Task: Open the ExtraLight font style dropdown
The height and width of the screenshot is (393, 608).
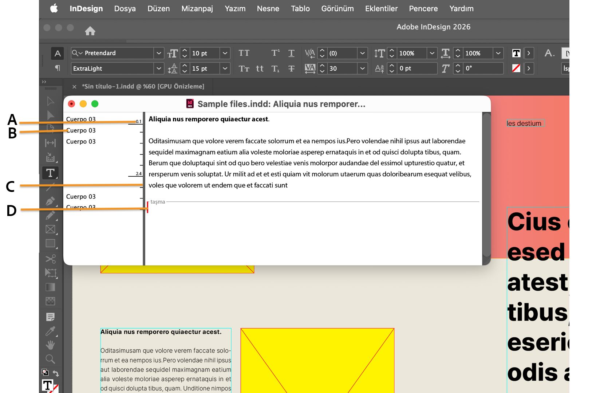Action: [x=159, y=68]
